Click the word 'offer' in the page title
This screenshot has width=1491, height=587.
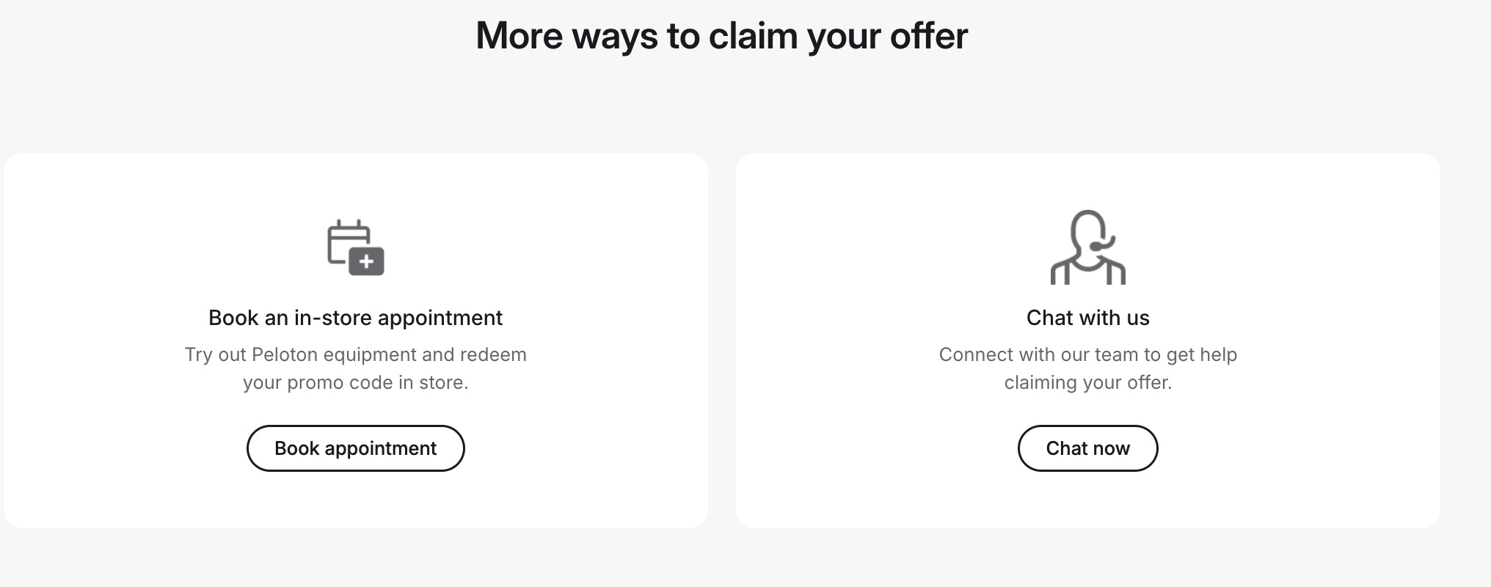tap(929, 36)
